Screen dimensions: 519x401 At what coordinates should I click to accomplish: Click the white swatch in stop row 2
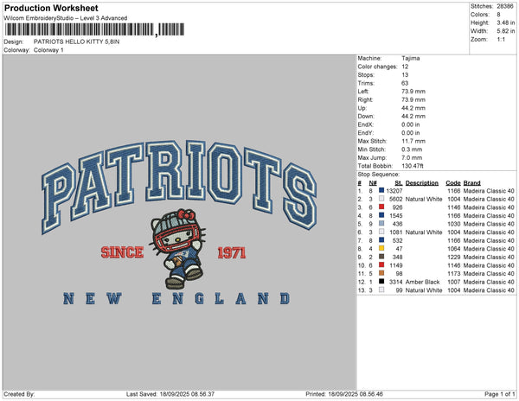[381, 199]
